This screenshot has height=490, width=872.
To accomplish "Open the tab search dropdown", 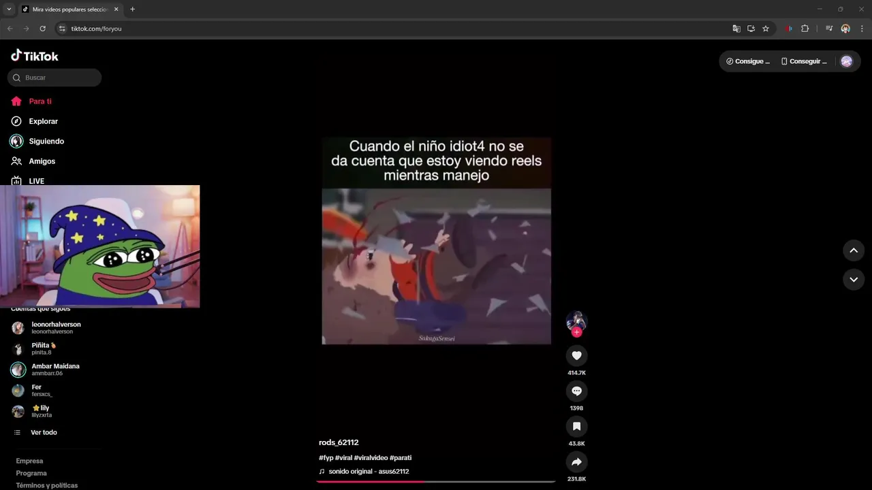I will pyautogui.click(x=9, y=10).
